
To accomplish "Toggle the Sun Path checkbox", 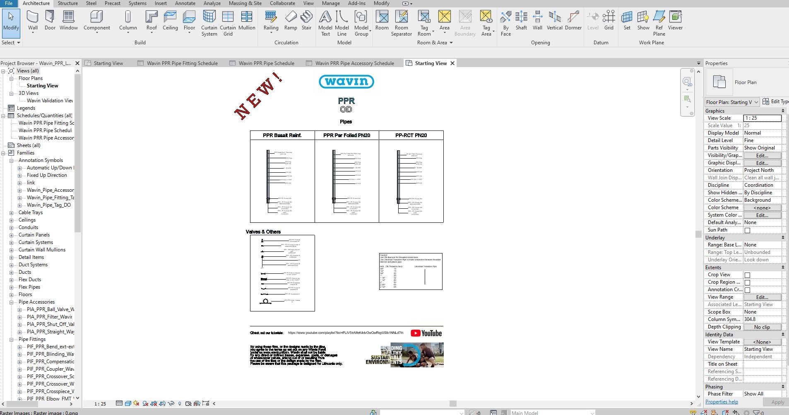I will click(747, 230).
